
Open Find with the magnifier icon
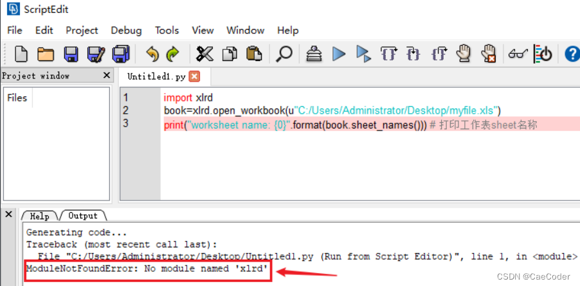pyautogui.click(x=284, y=54)
